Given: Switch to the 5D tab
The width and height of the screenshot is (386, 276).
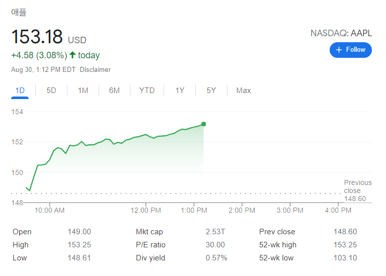Looking at the screenshot, I should tap(51, 90).
